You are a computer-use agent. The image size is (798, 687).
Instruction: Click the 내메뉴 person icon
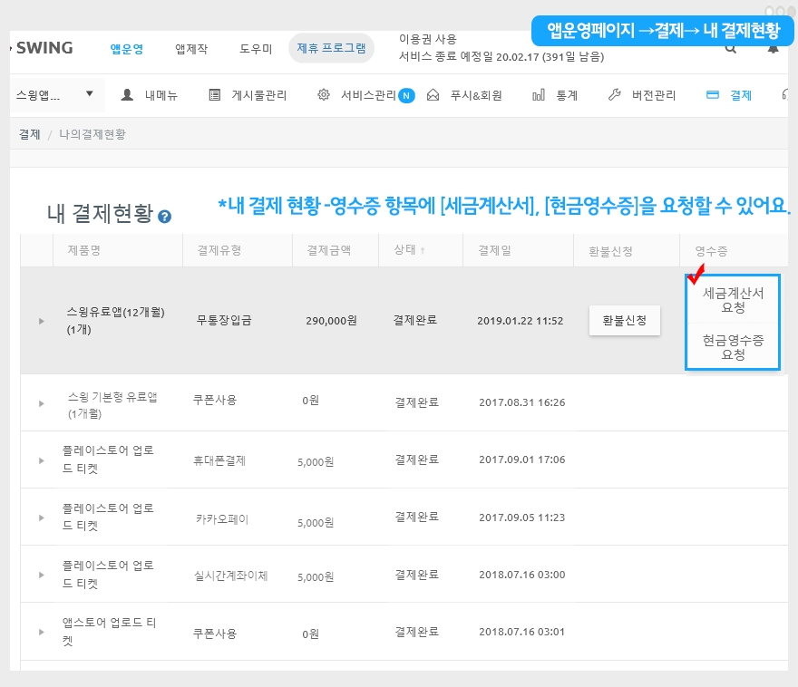[127, 94]
